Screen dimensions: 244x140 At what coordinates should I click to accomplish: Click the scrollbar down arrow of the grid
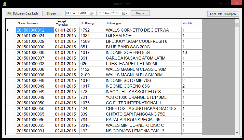pos(237,132)
